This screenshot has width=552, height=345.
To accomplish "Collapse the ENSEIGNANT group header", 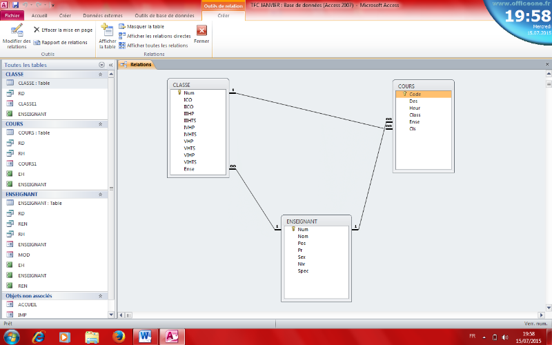I will coord(100,195).
